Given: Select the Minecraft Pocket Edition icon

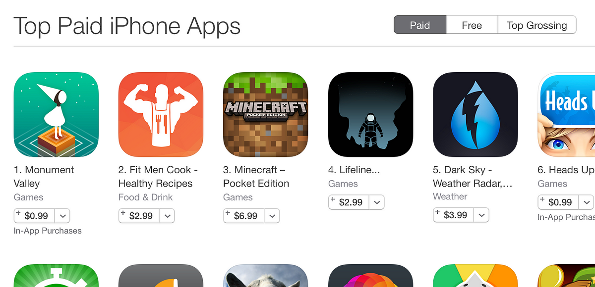Looking at the screenshot, I should [x=265, y=114].
